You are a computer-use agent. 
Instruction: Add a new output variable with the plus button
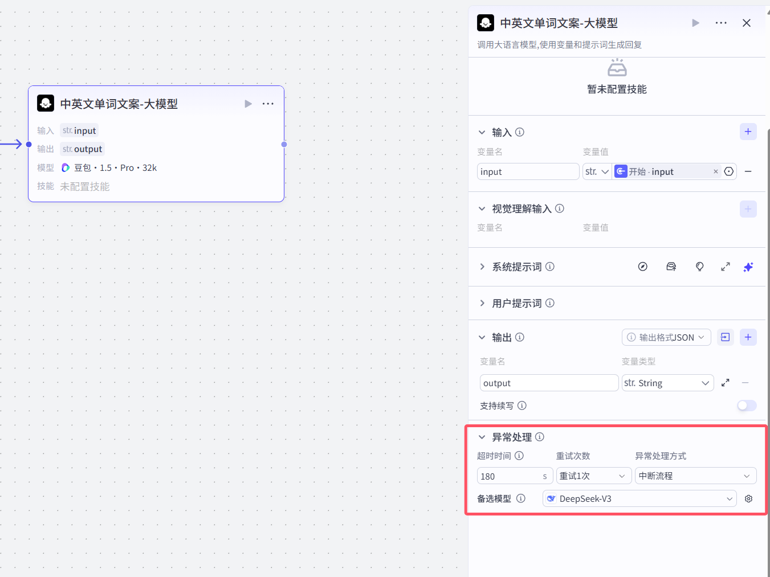[748, 337]
